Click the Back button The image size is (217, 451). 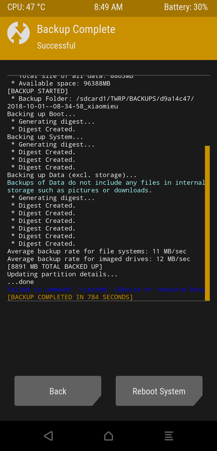point(58,391)
